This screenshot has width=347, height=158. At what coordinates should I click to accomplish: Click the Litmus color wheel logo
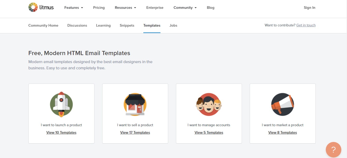[x=33, y=7]
